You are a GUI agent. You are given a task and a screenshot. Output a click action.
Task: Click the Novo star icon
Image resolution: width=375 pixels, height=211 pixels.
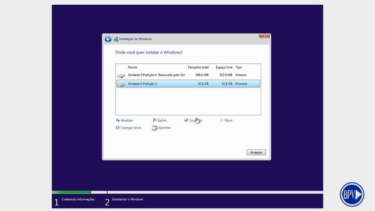[221, 120]
